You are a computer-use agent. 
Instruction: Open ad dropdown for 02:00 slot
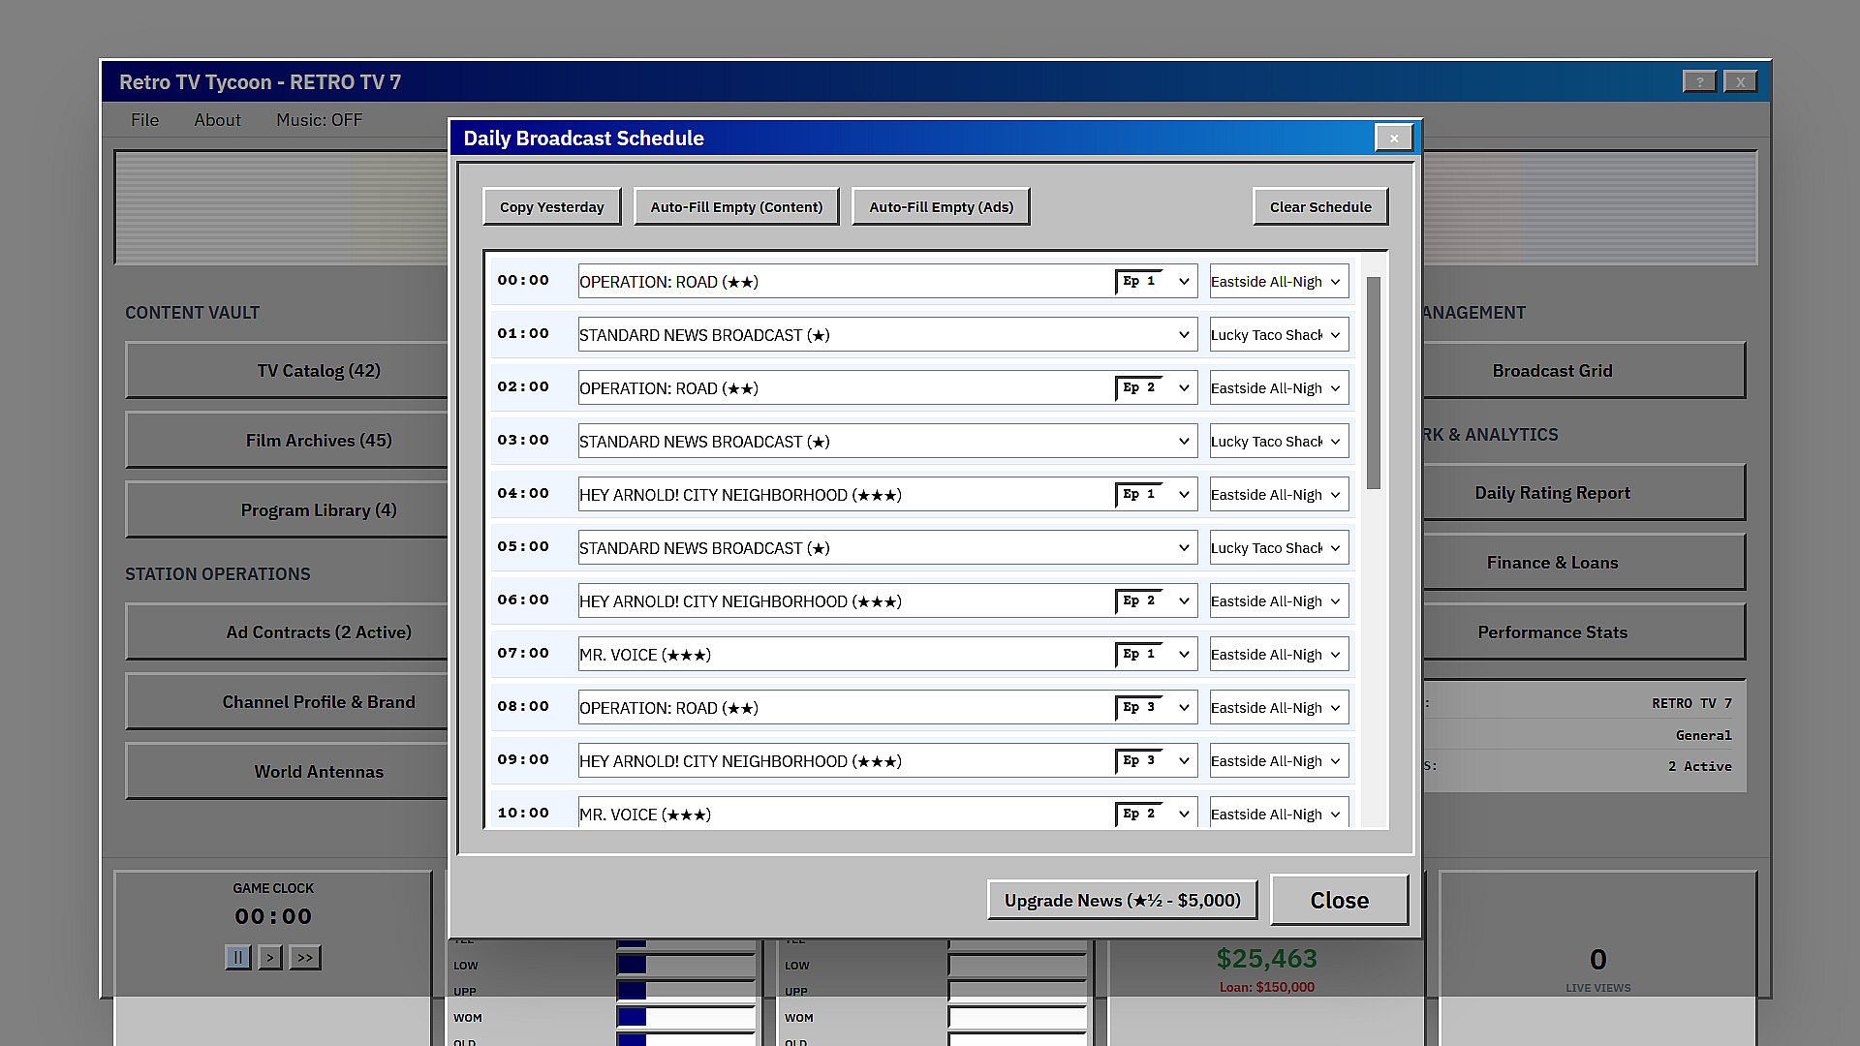1279,388
